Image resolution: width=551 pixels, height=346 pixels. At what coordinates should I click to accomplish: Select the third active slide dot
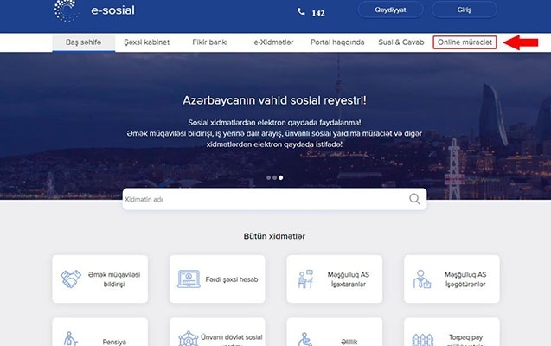[x=280, y=177]
